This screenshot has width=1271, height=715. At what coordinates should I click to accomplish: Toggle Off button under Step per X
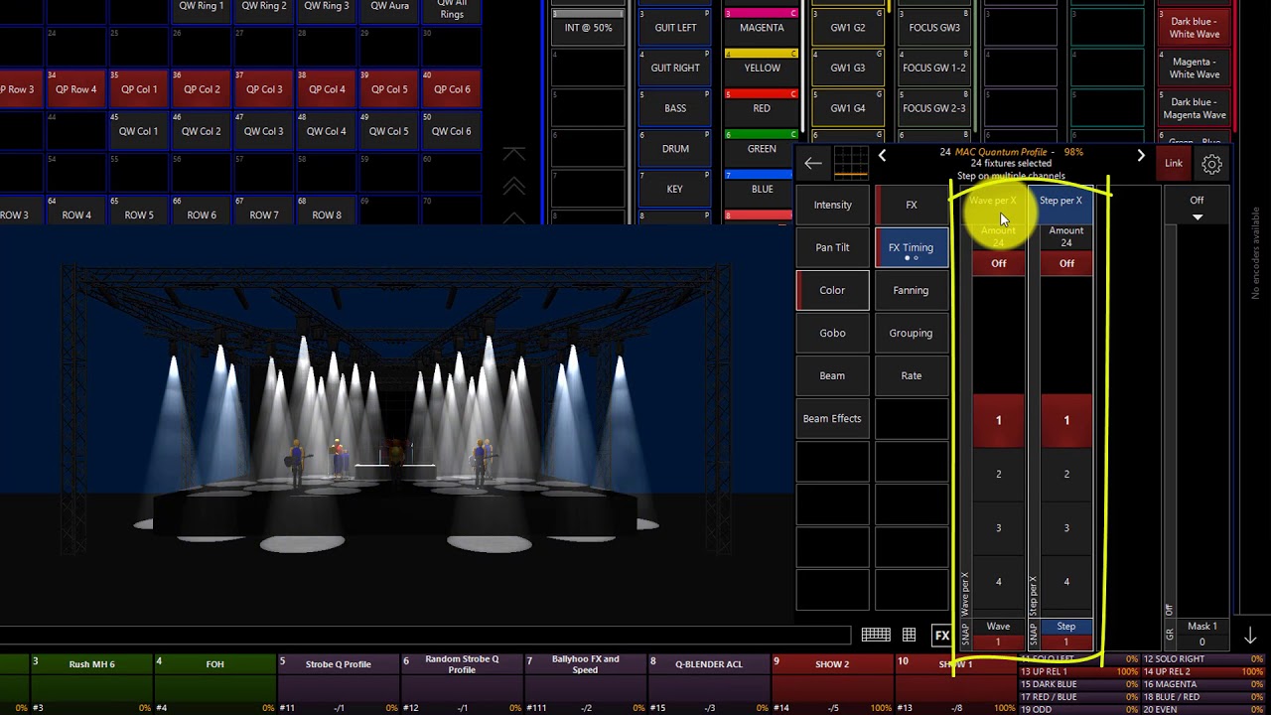tap(1066, 263)
